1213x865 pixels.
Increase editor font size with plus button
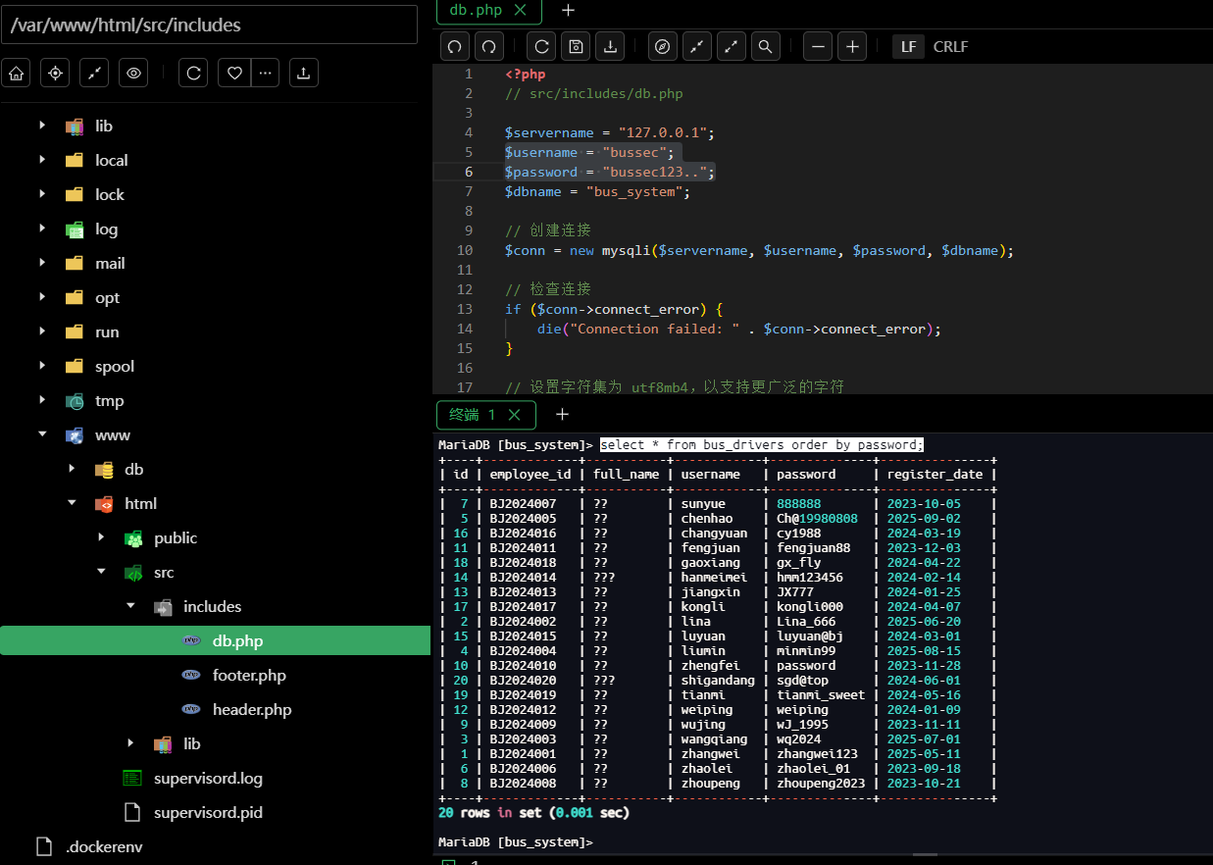pyautogui.click(x=852, y=46)
